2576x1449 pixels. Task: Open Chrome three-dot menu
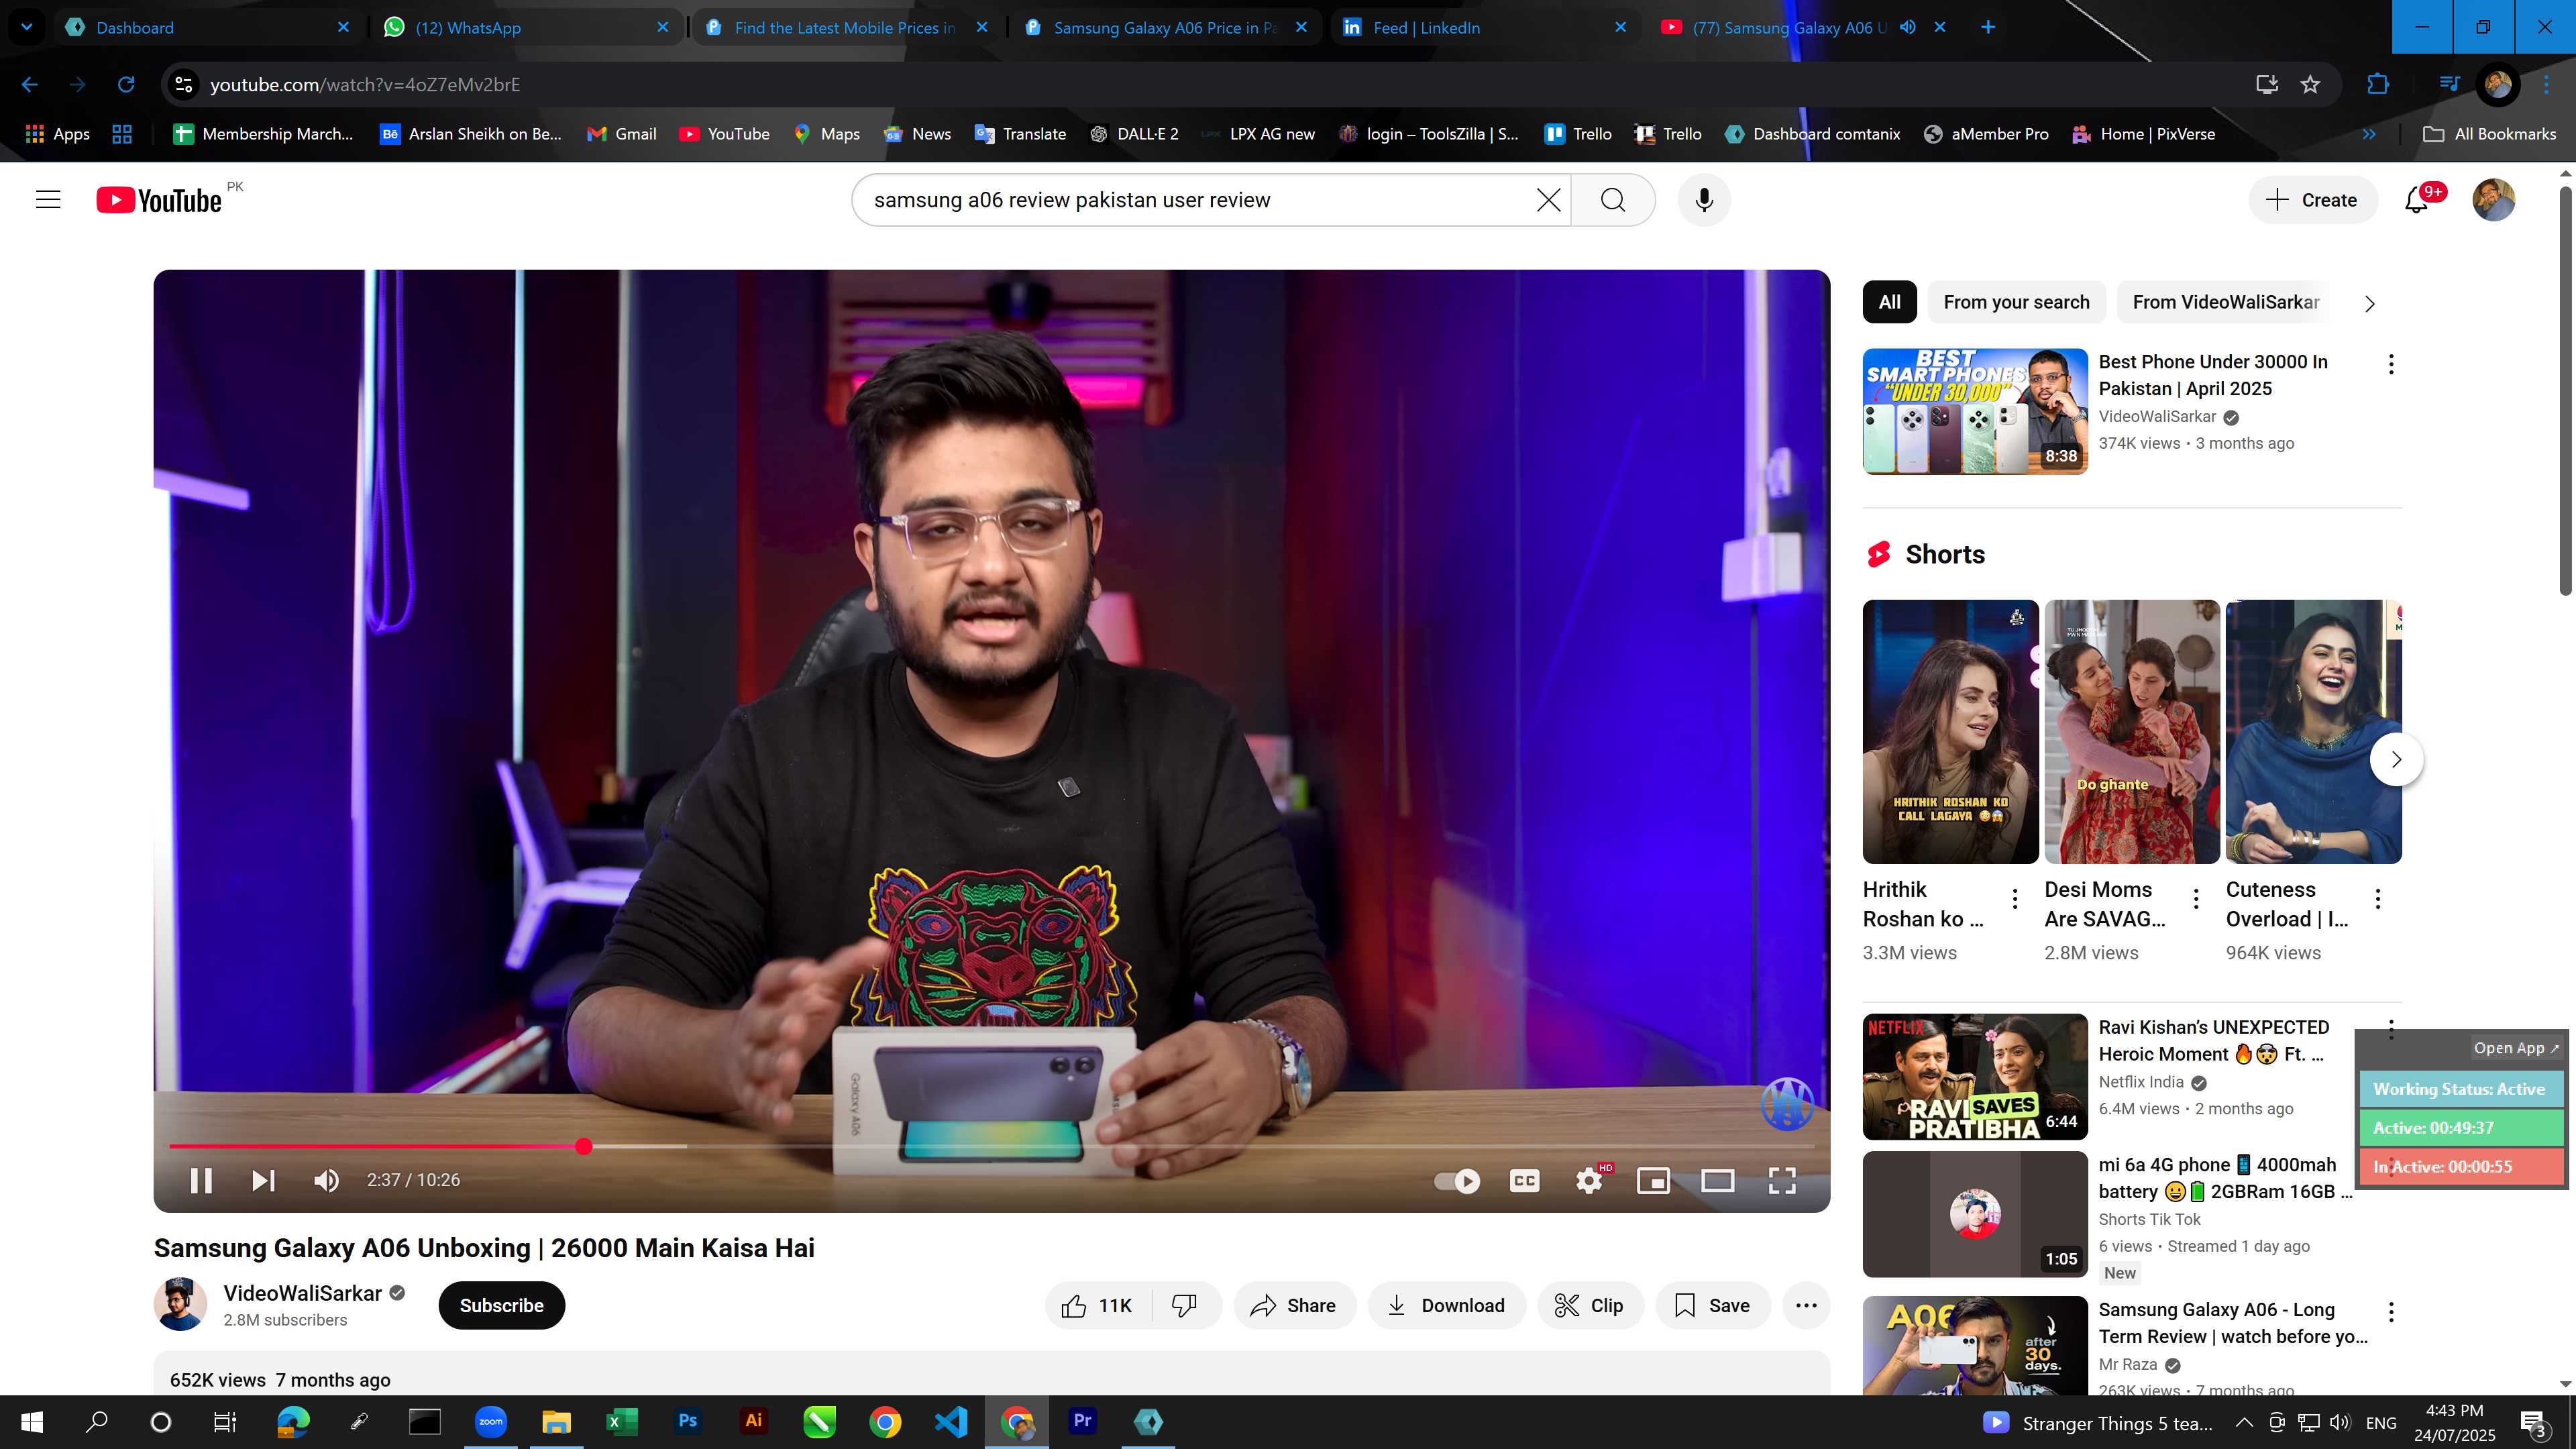[2546, 85]
